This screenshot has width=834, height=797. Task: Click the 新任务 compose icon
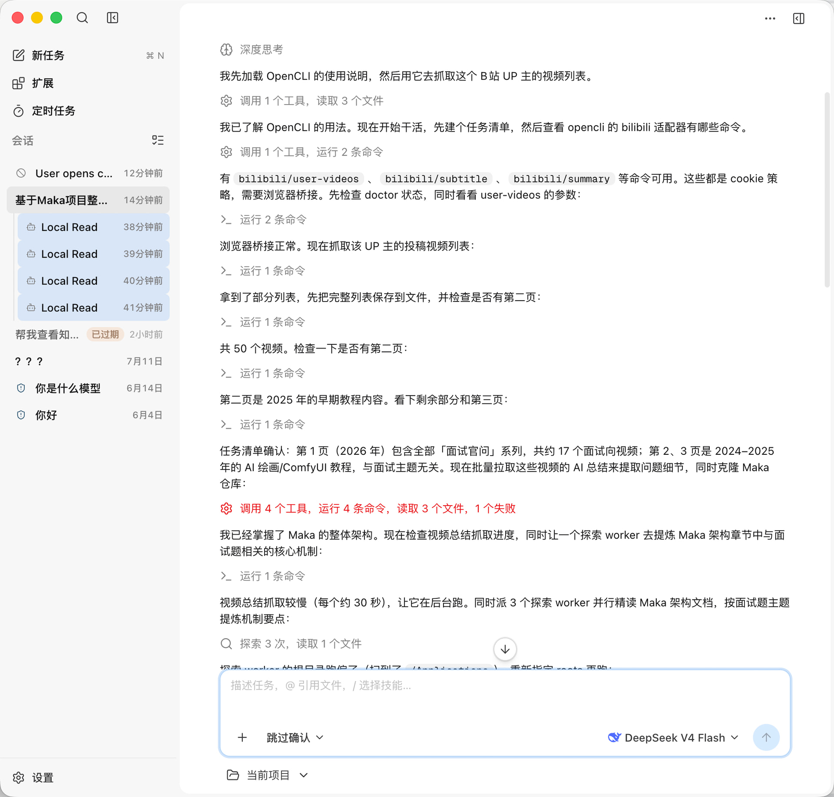coord(19,56)
